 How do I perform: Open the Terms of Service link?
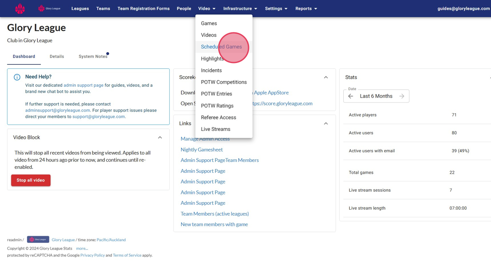click(127, 255)
